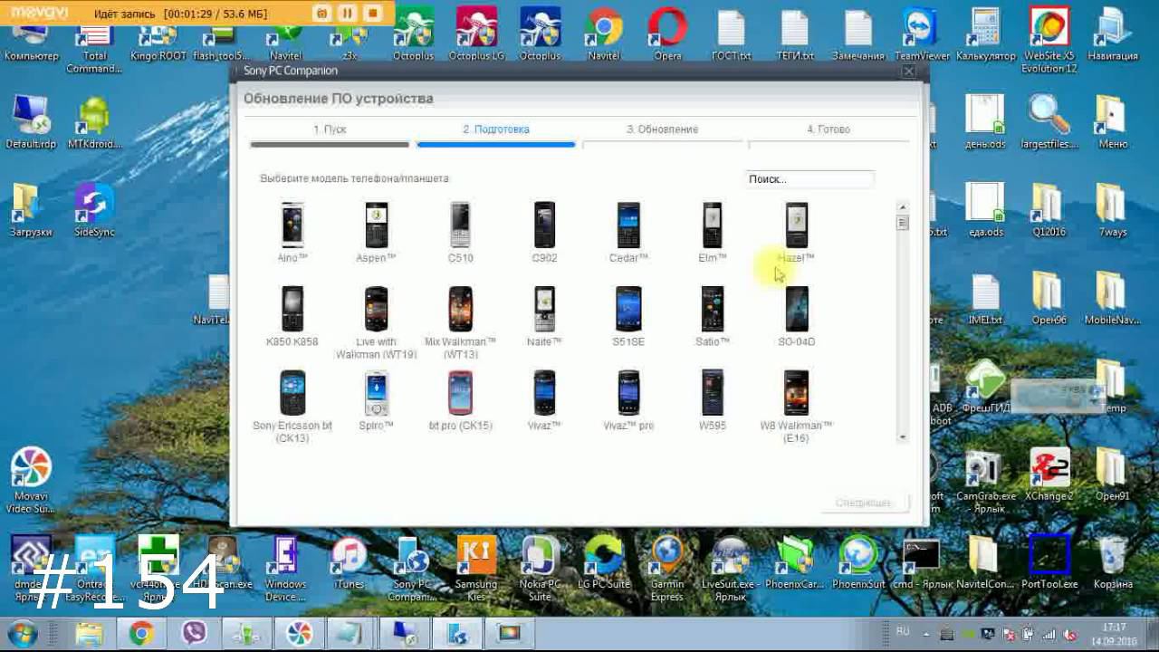Pick the Cedar phone model

[628, 233]
